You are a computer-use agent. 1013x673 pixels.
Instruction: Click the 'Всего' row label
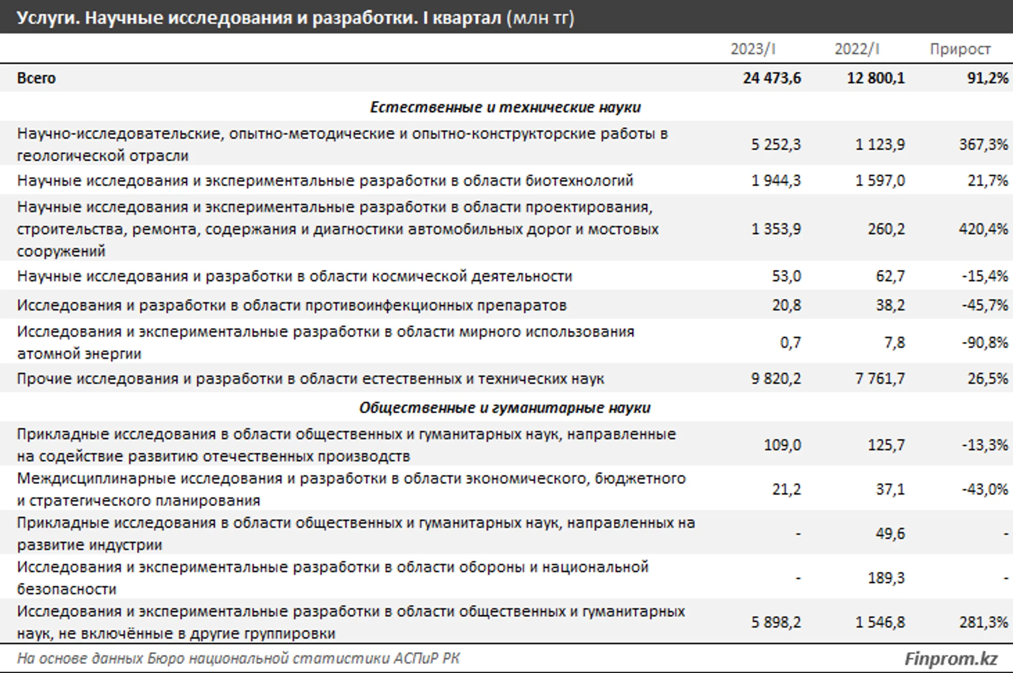tap(36, 78)
